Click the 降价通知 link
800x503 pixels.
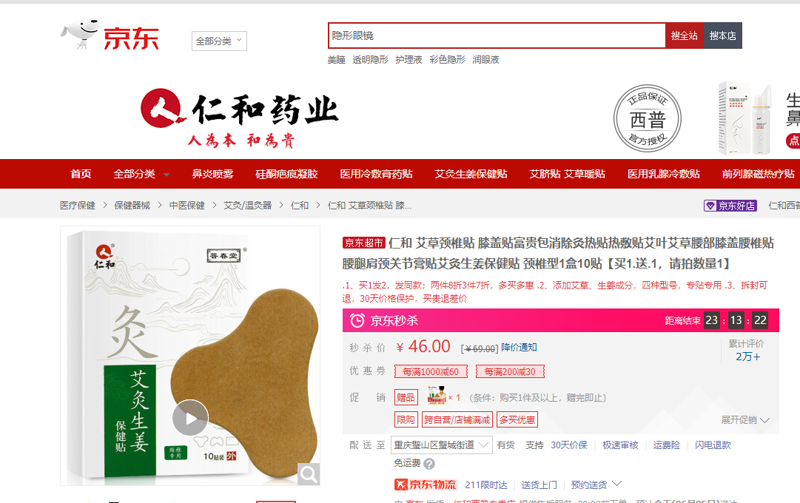tap(519, 348)
